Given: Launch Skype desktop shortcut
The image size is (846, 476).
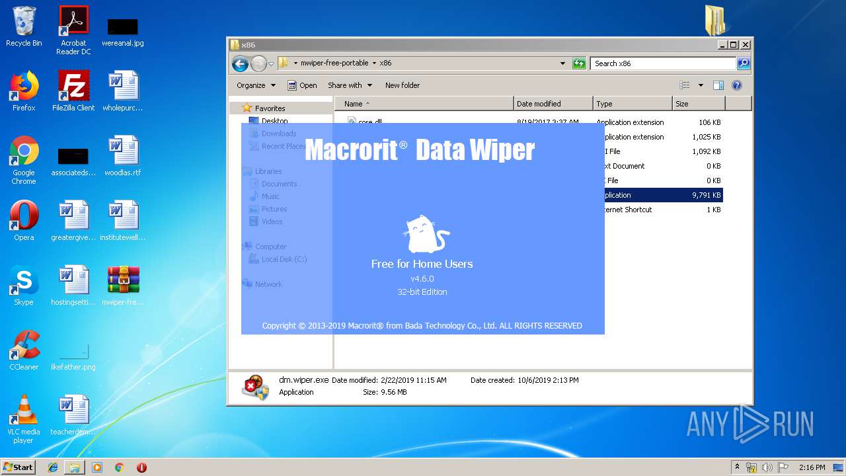Looking at the screenshot, I should coord(24,286).
